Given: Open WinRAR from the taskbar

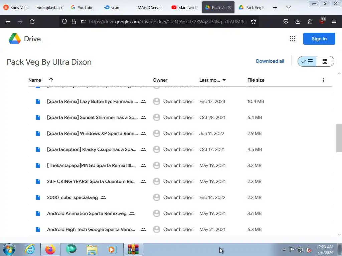Looking at the screenshot, I should (133, 249).
